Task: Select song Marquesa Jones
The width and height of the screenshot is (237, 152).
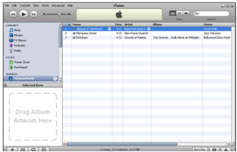Action: (x=86, y=33)
